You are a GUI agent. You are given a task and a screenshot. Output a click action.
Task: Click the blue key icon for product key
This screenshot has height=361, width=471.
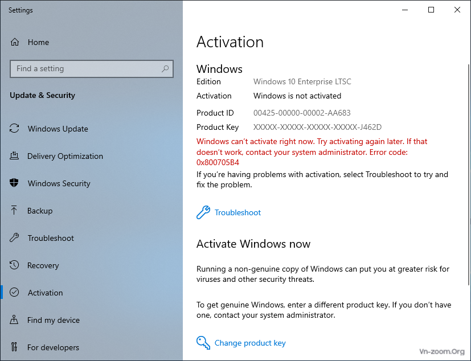tap(203, 343)
